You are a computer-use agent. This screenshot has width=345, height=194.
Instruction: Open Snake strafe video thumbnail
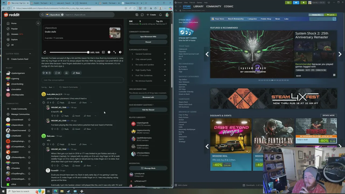(x=115, y=33)
